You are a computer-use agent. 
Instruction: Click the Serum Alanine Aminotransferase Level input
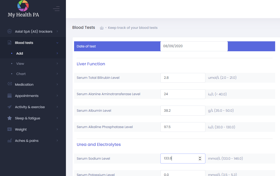click(183, 94)
